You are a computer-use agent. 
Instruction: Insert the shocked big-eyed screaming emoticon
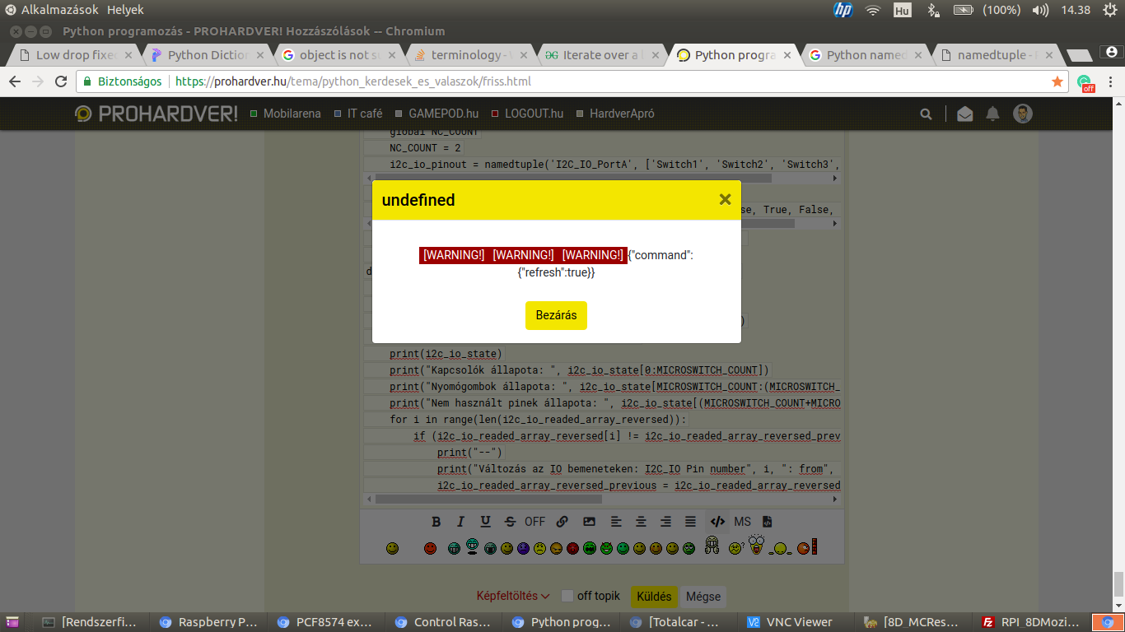756,545
